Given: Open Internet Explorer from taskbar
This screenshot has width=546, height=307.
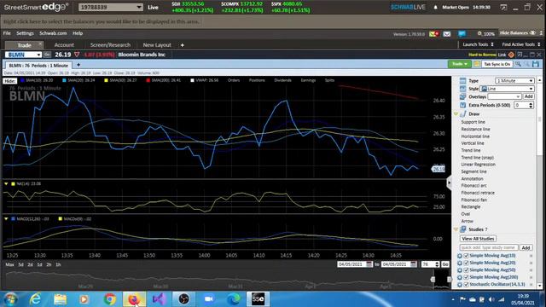Looking at the screenshot, I should point(35,299).
